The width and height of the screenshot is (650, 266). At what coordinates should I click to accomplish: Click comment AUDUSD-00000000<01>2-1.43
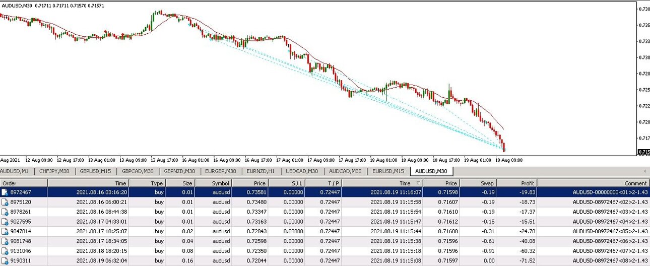610,192
